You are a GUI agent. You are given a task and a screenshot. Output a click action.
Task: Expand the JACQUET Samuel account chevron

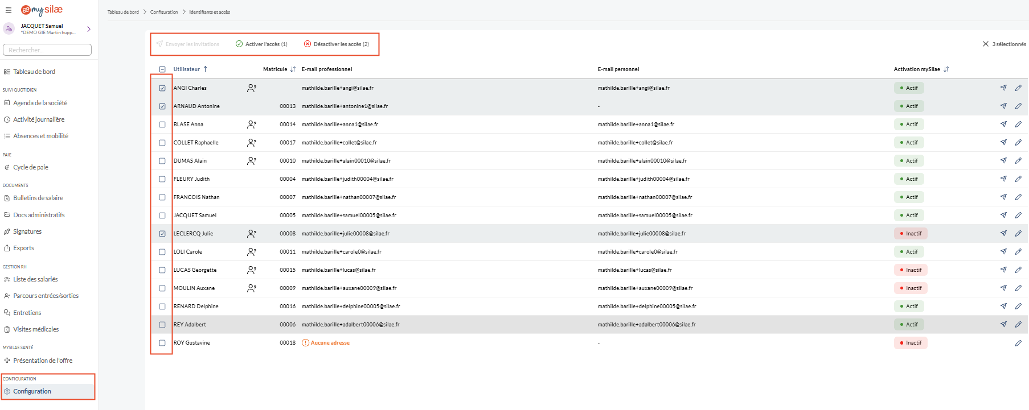[x=89, y=29]
